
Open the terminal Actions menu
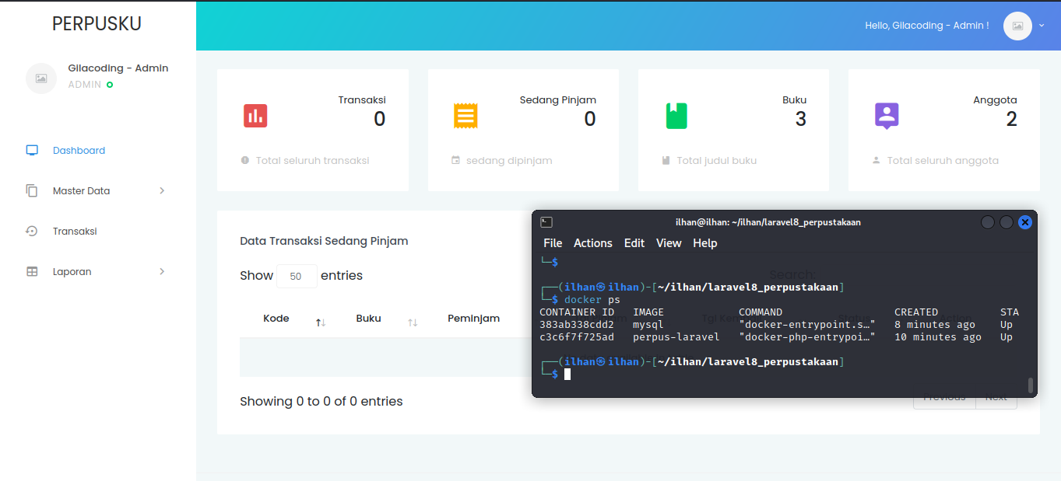coord(592,243)
